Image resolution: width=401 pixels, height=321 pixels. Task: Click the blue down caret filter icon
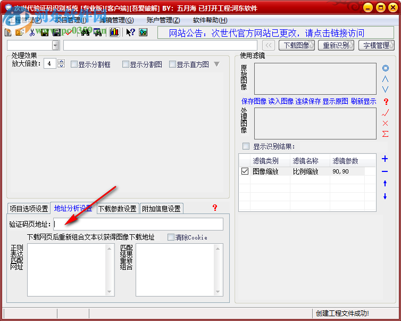386,89
